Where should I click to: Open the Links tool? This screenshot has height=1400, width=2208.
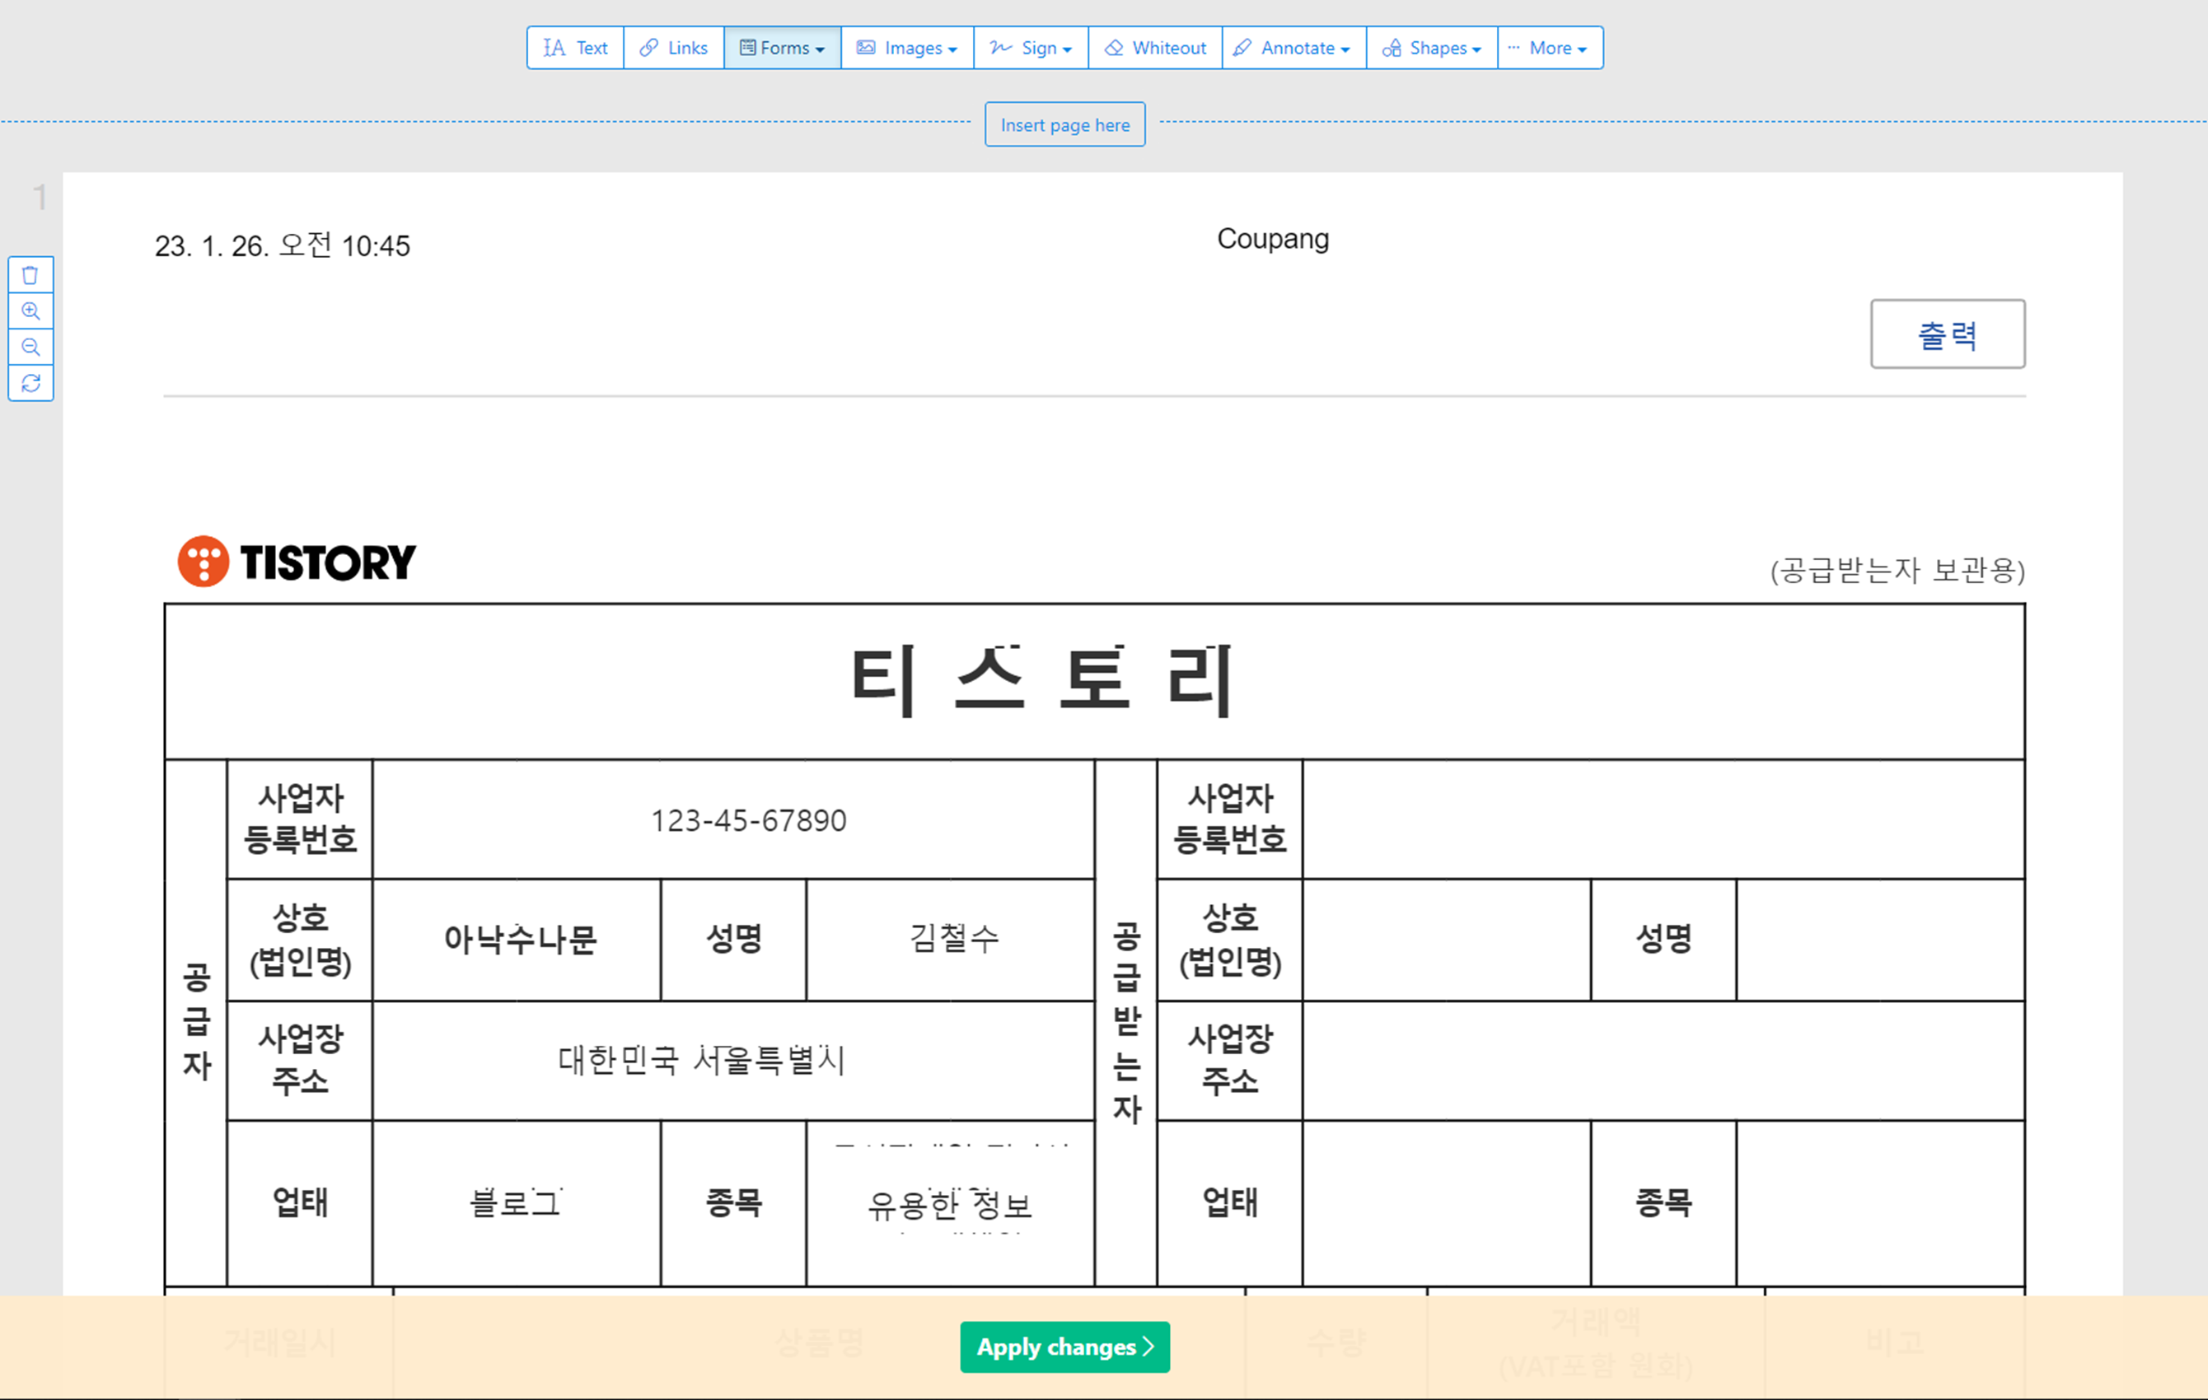click(x=674, y=48)
